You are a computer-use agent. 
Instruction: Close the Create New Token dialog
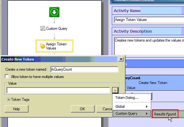pyautogui.click(x=121, y=59)
